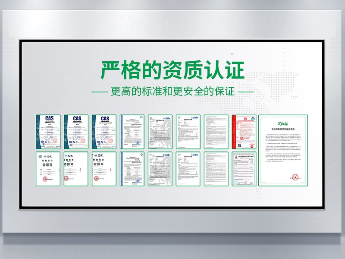The image size is (345, 259).
Task: Open the bottom-row celab certificate, sixth from left
Action: point(188,169)
